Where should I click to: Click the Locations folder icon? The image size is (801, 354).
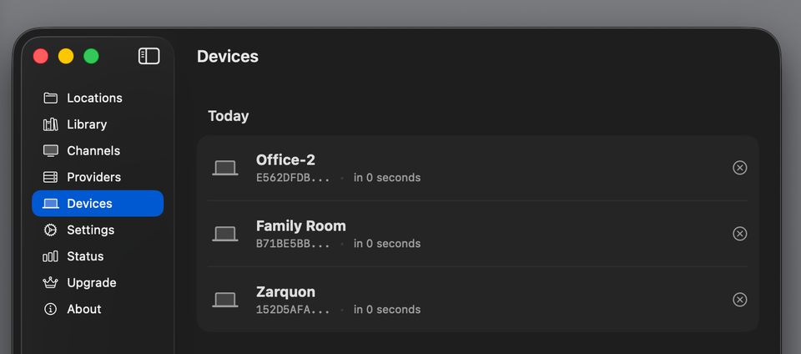pos(51,98)
